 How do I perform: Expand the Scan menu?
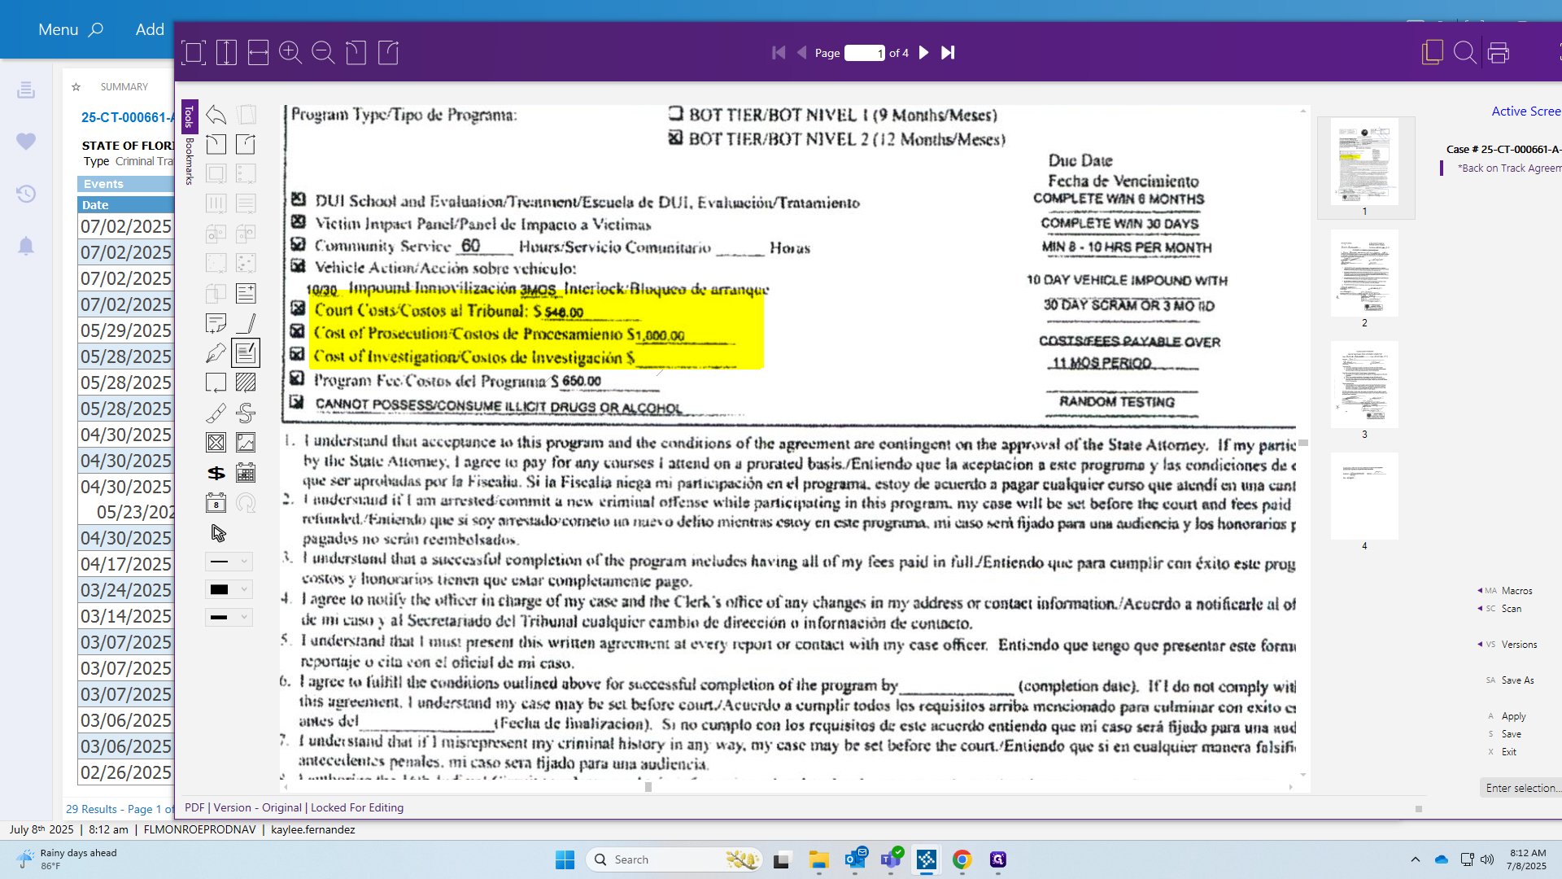coord(1511,609)
